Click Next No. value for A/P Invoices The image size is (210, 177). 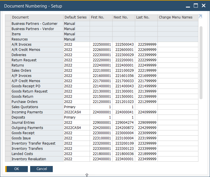124,76
